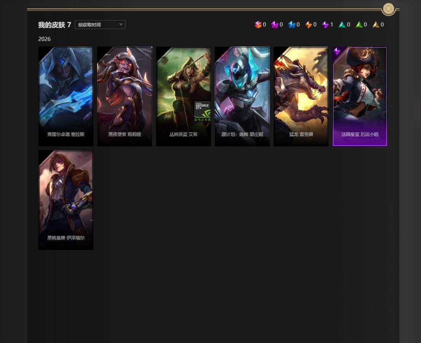The width and height of the screenshot is (421, 343).
Task: Click the 2026 year label
Action: click(x=44, y=39)
